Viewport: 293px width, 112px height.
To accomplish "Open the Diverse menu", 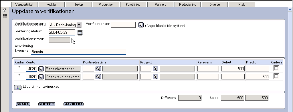I will (x=215, y=5).
